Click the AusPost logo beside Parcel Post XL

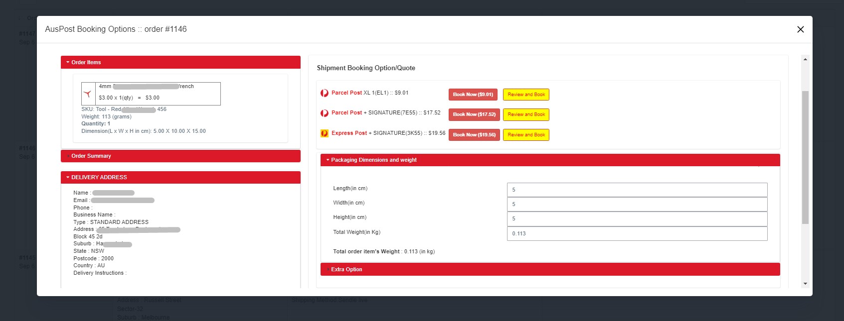pyautogui.click(x=325, y=93)
